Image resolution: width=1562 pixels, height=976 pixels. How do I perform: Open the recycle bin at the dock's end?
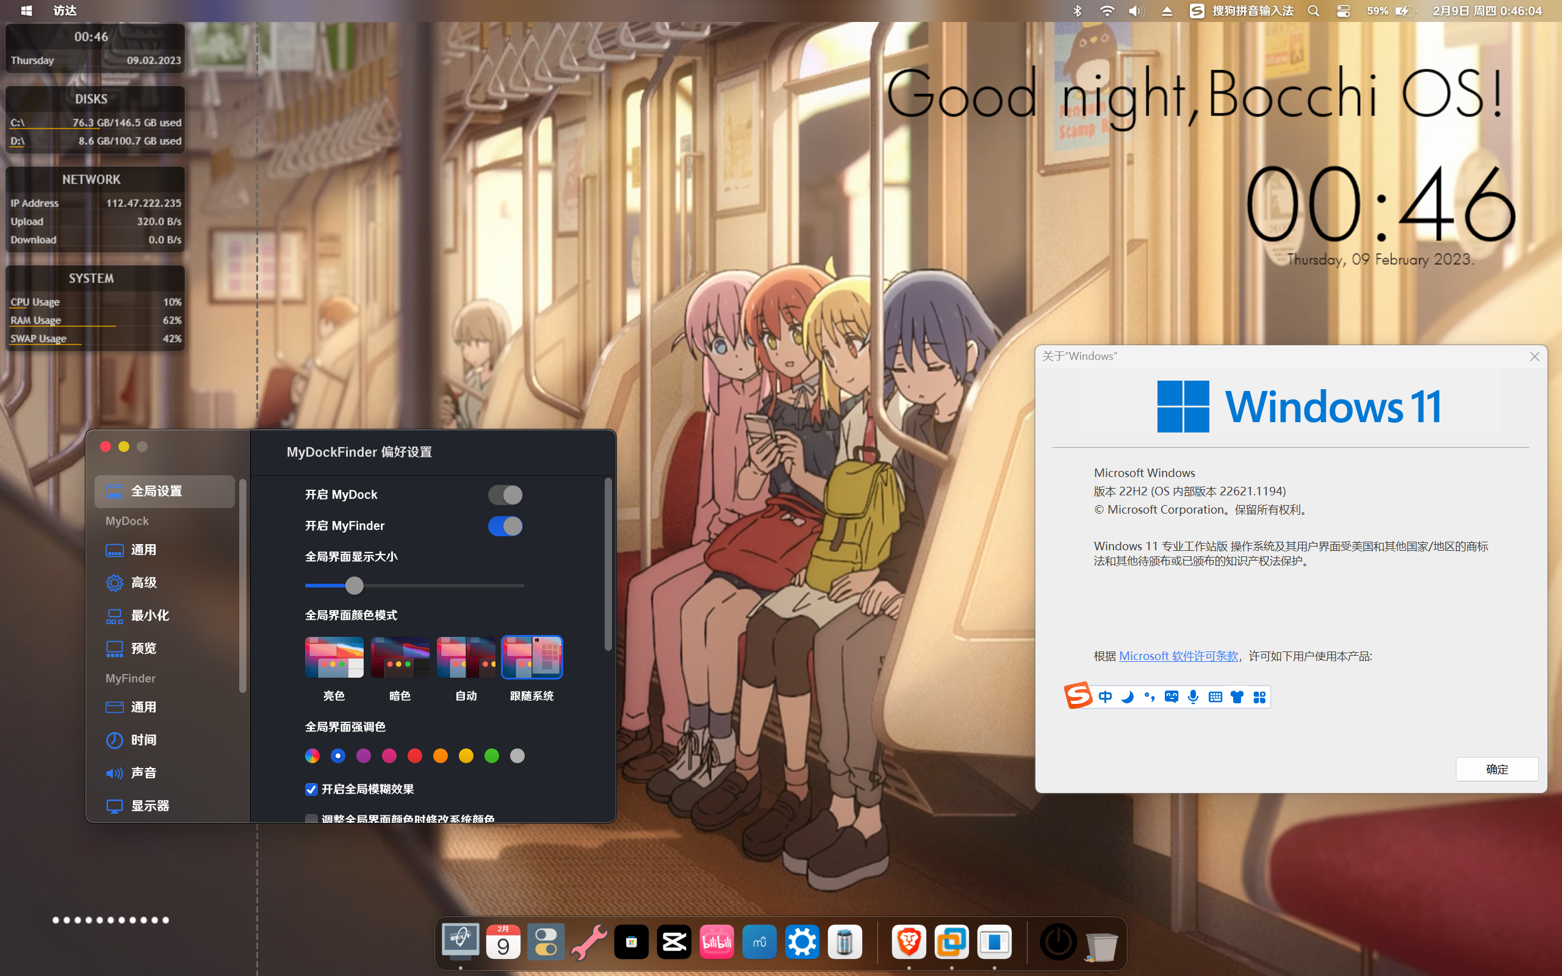(1101, 945)
